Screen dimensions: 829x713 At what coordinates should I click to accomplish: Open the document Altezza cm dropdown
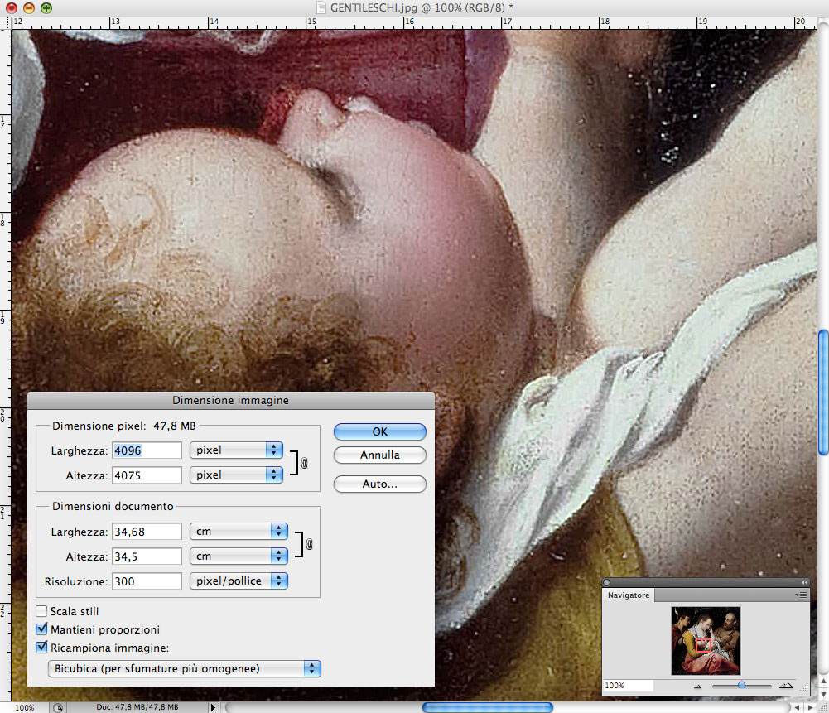(x=239, y=556)
